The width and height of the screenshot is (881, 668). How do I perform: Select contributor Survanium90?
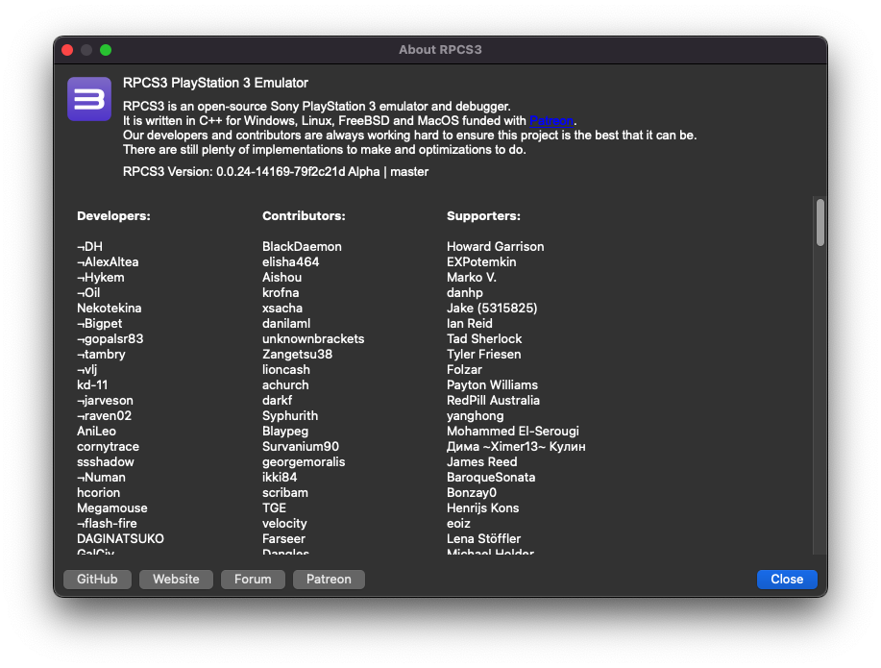(x=301, y=447)
